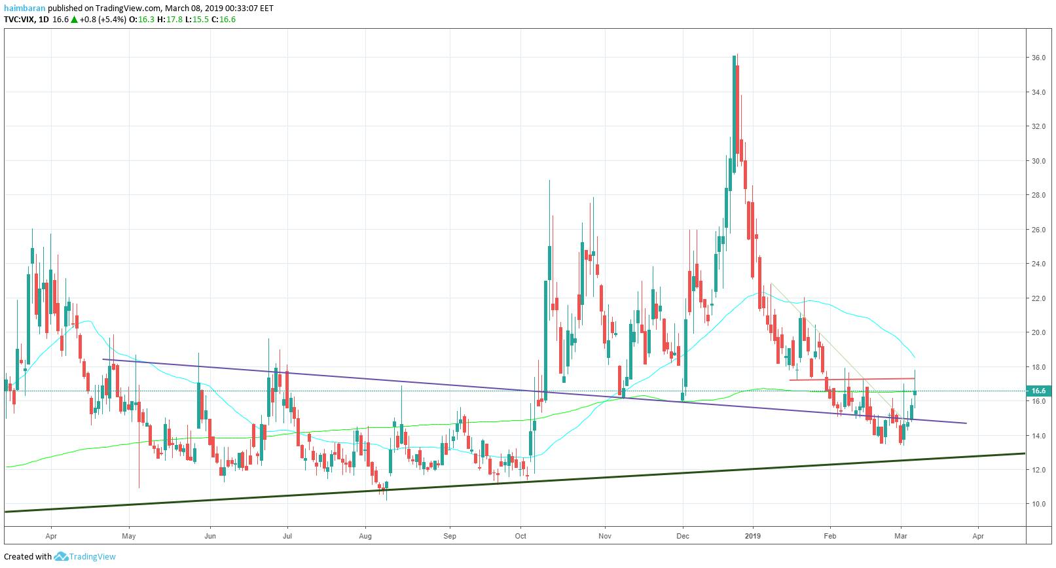This screenshot has width=1056, height=568.
Task: Click the O:16.3 open value
Action: (x=141, y=20)
